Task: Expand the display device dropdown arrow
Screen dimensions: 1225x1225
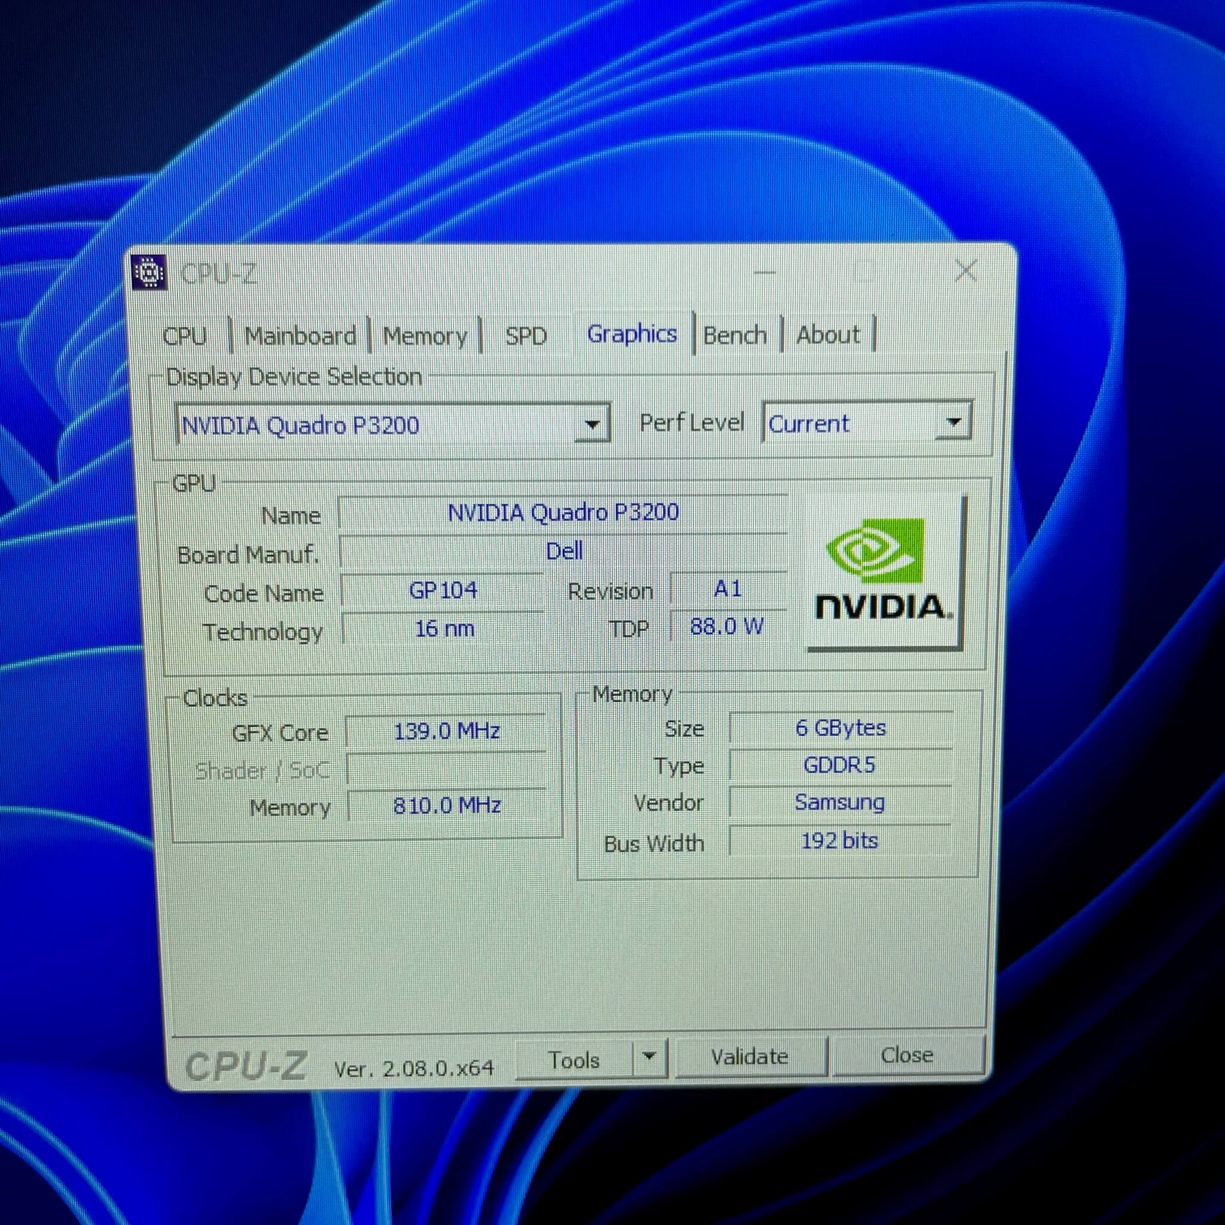Action: pyautogui.click(x=592, y=423)
